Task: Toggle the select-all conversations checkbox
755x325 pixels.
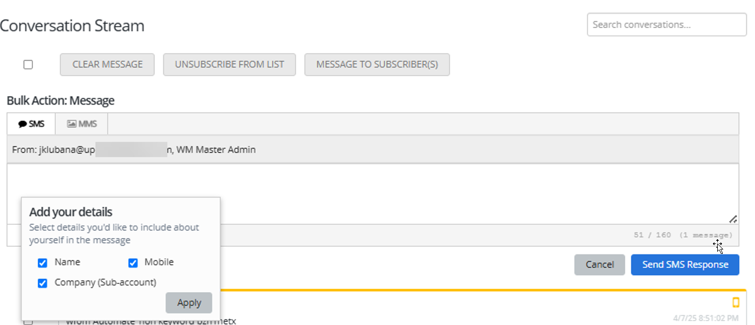Action: pyautogui.click(x=28, y=65)
